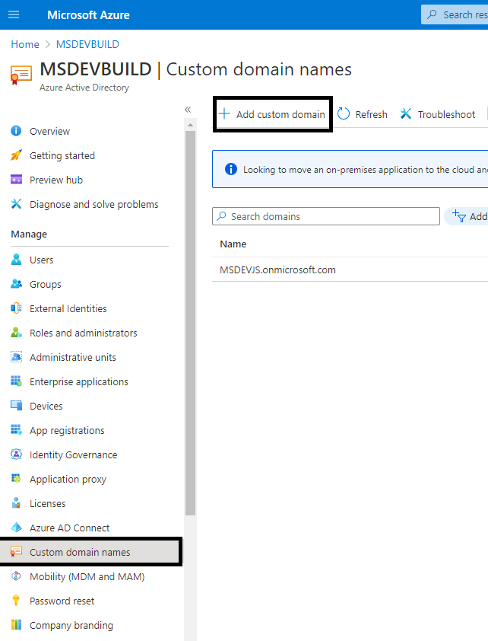Click the information banner about on-premises application
Screen dimensions: 488x641
pos(350,169)
